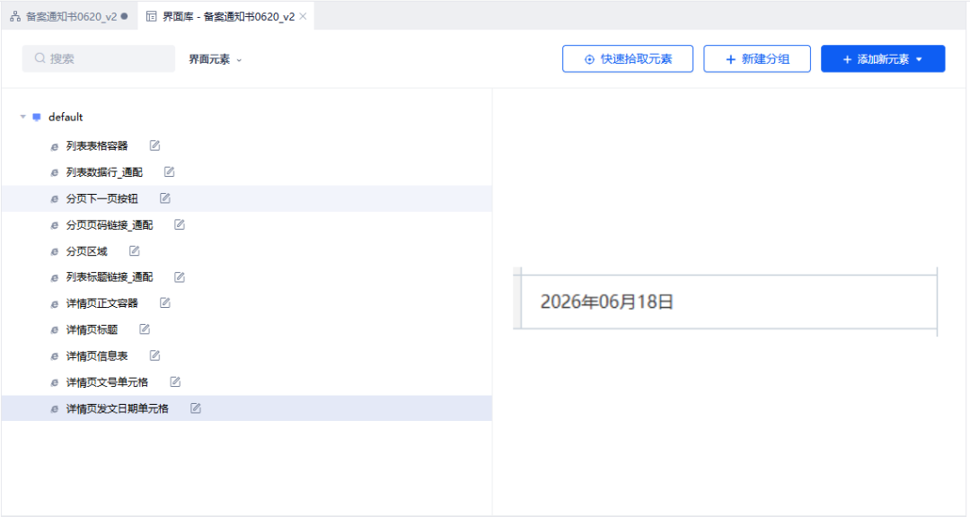
Task: Edit the 分页区域 element
Action: click(134, 250)
